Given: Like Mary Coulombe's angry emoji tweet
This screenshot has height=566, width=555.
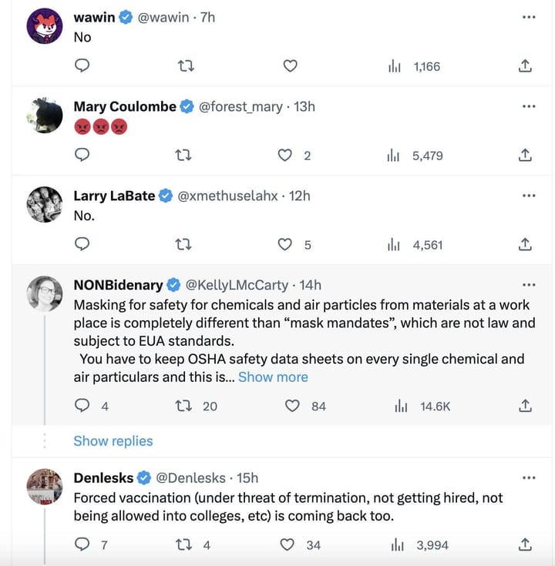Looking at the screenshot, I should coord(285,156).
